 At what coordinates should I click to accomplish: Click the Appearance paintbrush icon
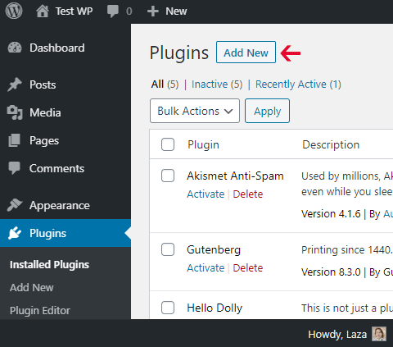point(15,205)
